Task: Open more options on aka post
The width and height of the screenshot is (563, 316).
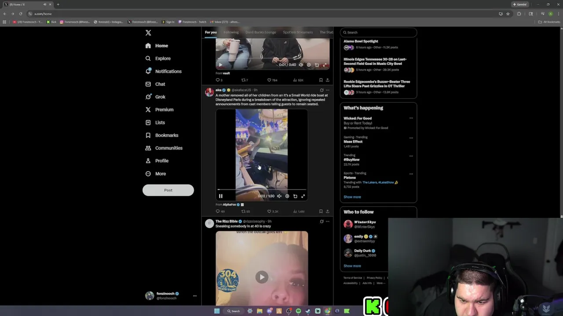Action: point(327,90)
